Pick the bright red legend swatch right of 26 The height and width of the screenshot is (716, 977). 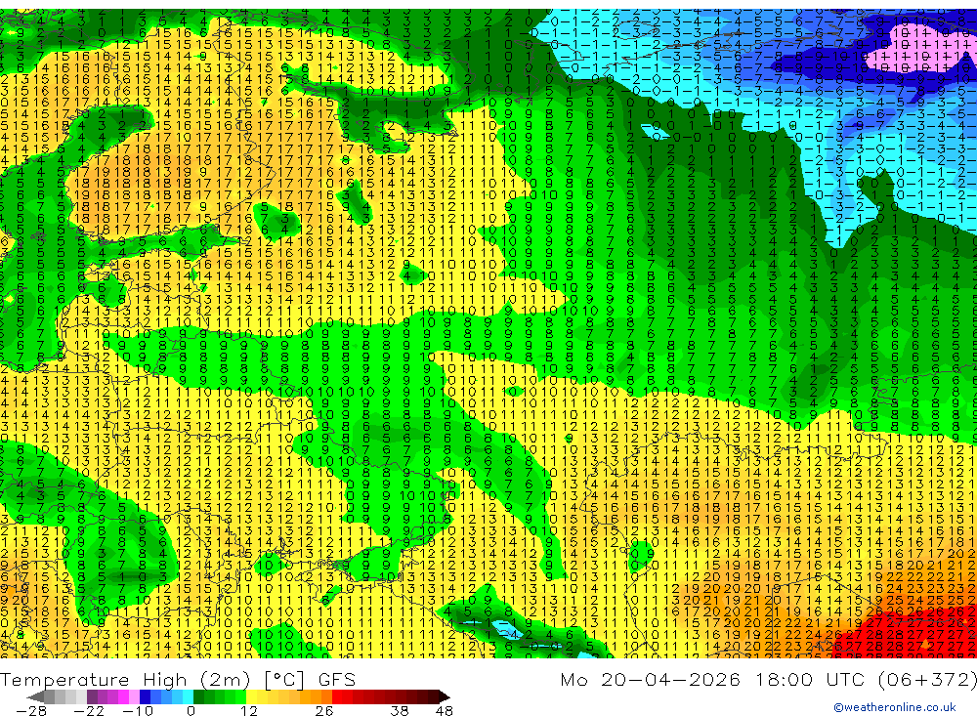coord(338,696)
